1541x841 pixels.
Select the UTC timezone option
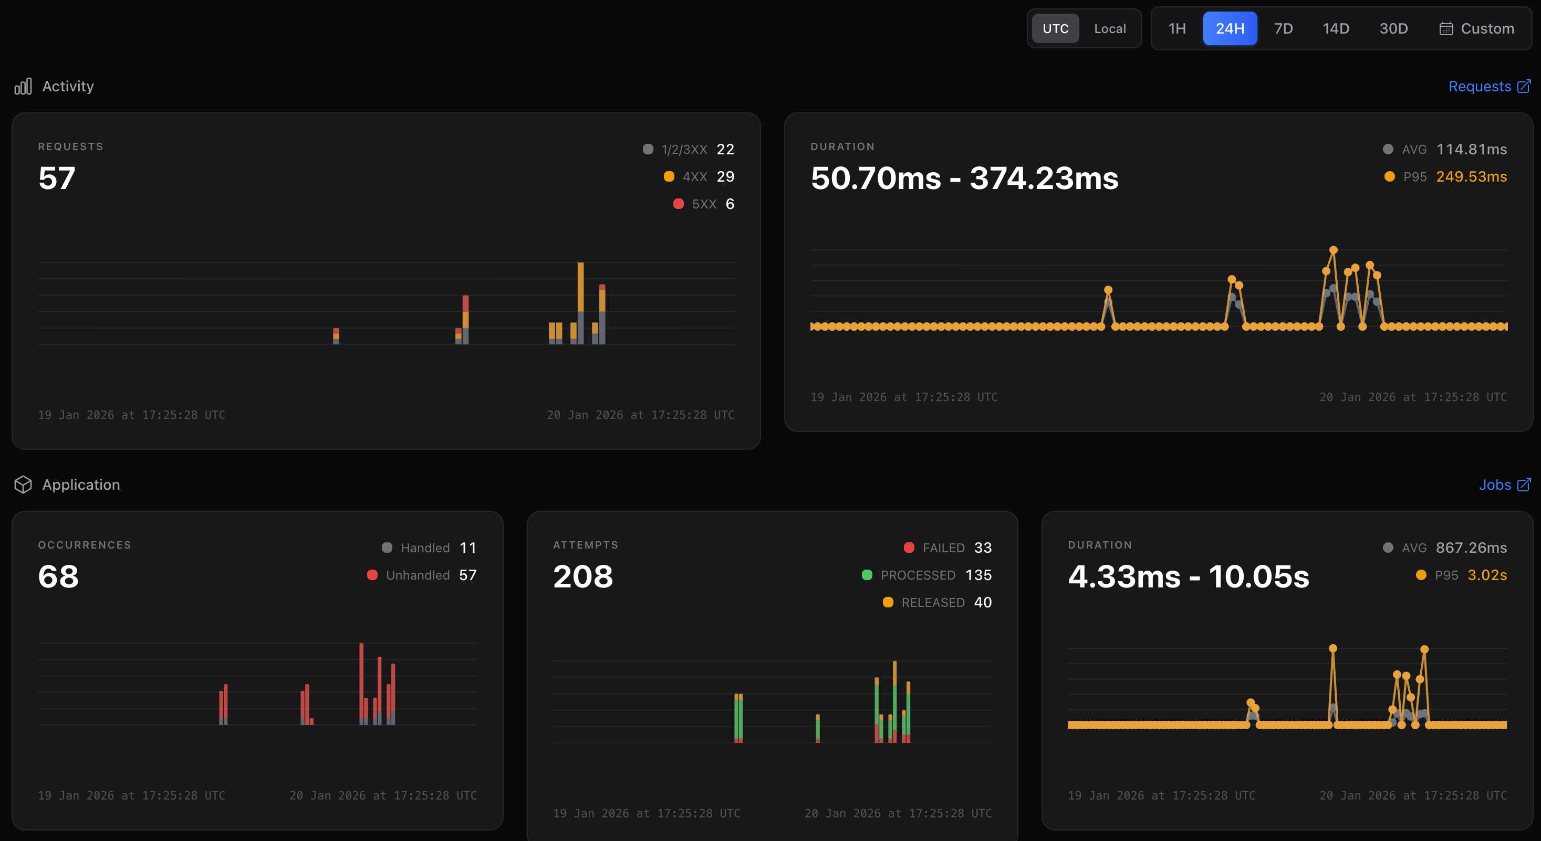click(1056, 28)
